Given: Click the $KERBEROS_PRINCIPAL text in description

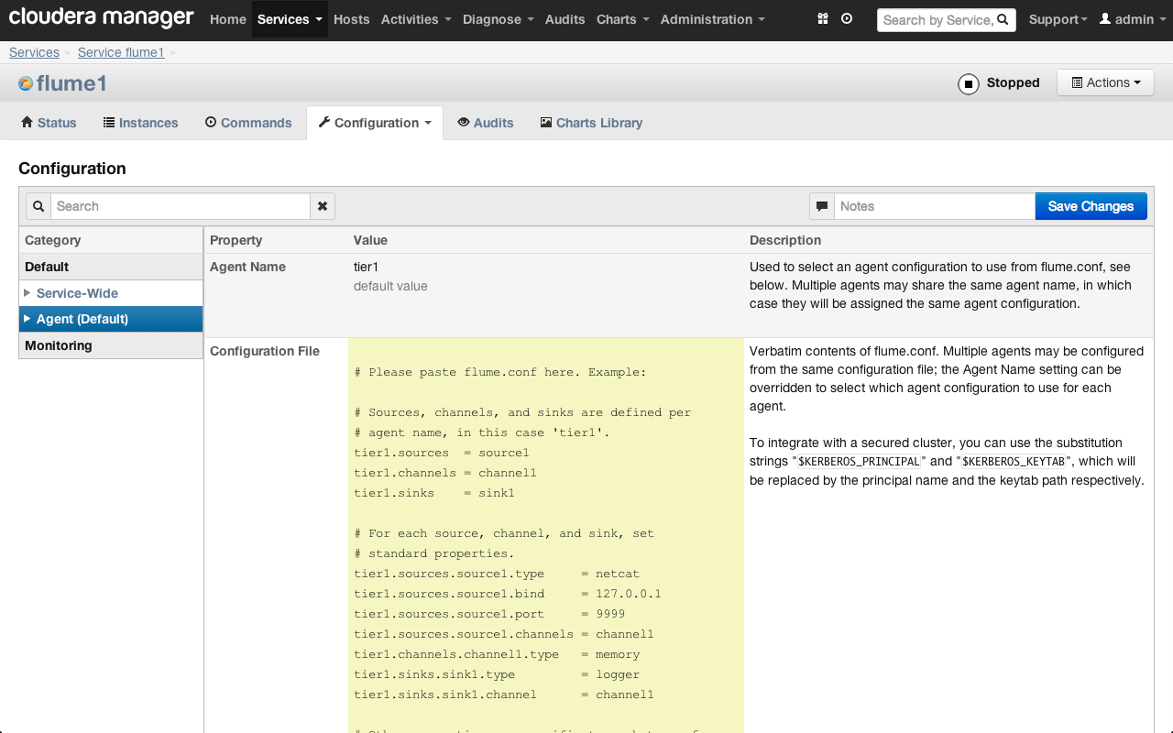Looking at the screenshot, I should tap(859, 462).
